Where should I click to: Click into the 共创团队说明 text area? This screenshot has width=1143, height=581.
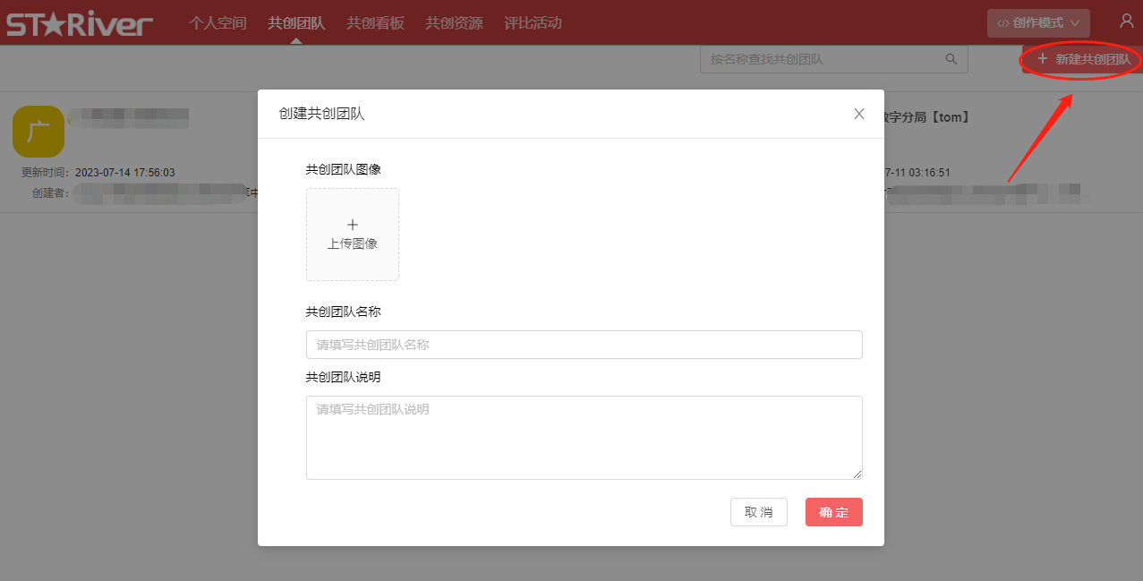[584, 437]
